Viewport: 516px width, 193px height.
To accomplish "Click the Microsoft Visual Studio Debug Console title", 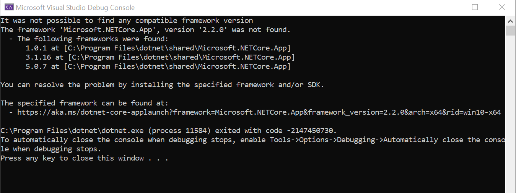I will point(75,8).
